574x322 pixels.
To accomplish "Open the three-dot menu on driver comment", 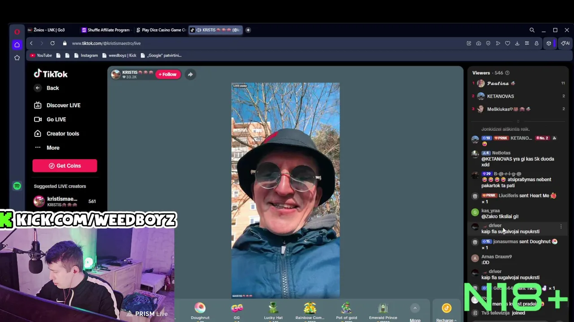I will (561, 227).
